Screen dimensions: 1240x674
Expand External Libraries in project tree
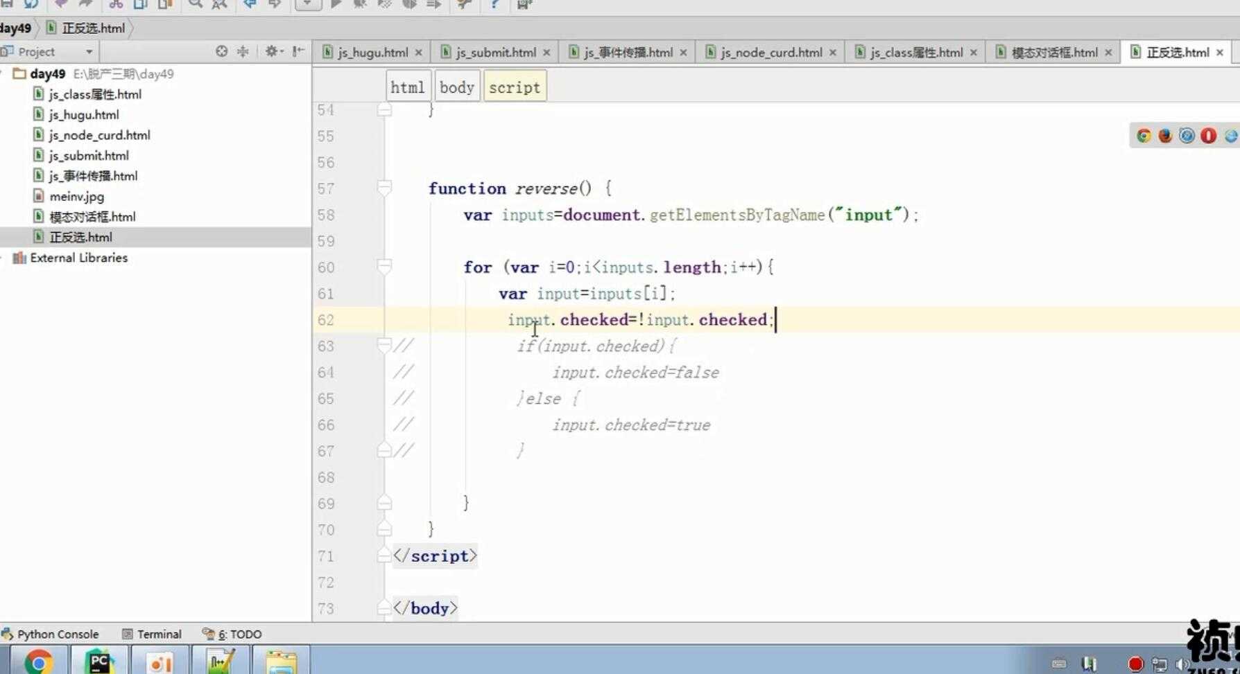78,258
